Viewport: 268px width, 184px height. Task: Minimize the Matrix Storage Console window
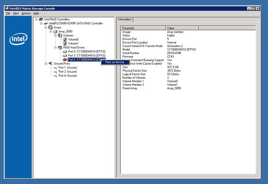point(249,8)
